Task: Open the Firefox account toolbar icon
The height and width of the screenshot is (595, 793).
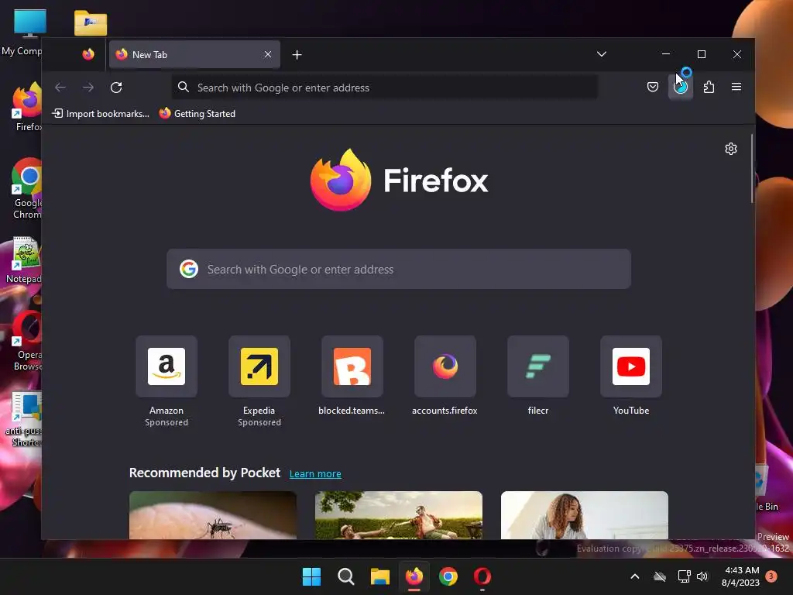Action: point(681,87)
